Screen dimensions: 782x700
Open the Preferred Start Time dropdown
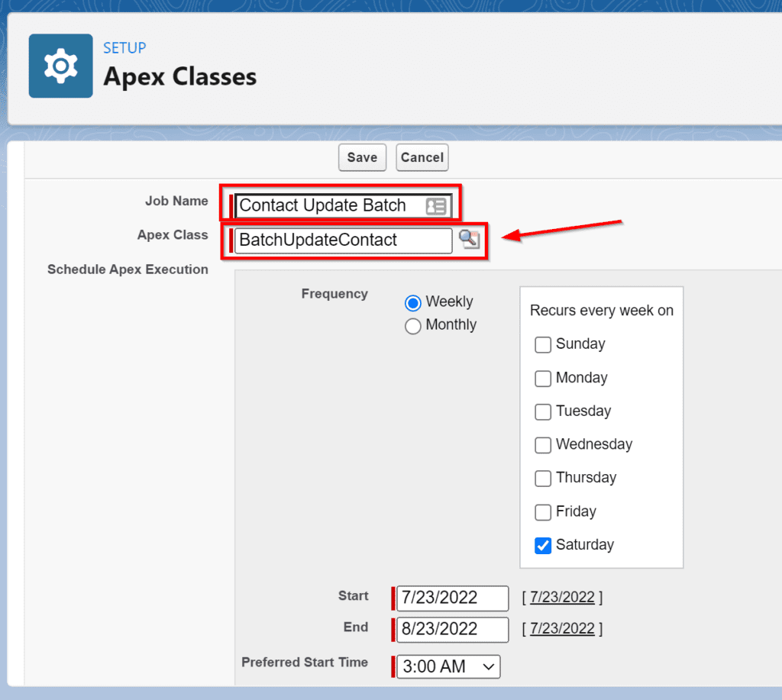[x=448, y=666]
